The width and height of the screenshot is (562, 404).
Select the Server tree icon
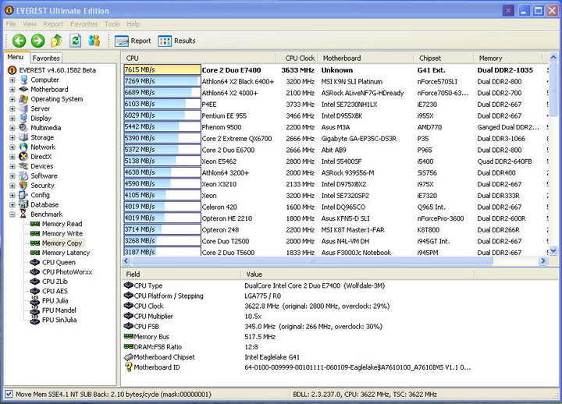(x=23, y=108)
